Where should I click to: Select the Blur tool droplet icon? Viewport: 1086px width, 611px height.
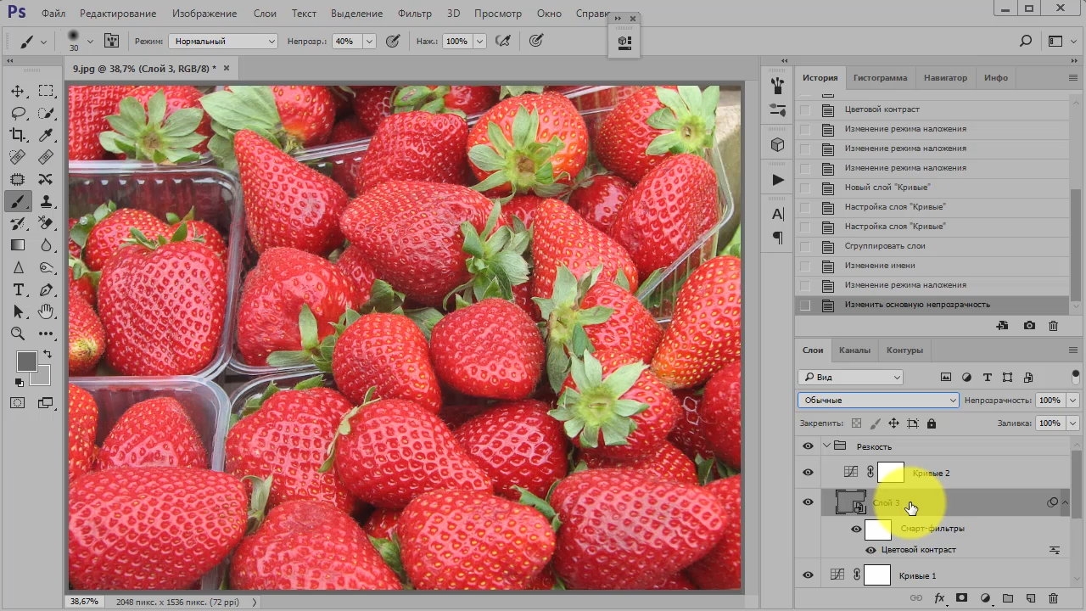[46, 245]
